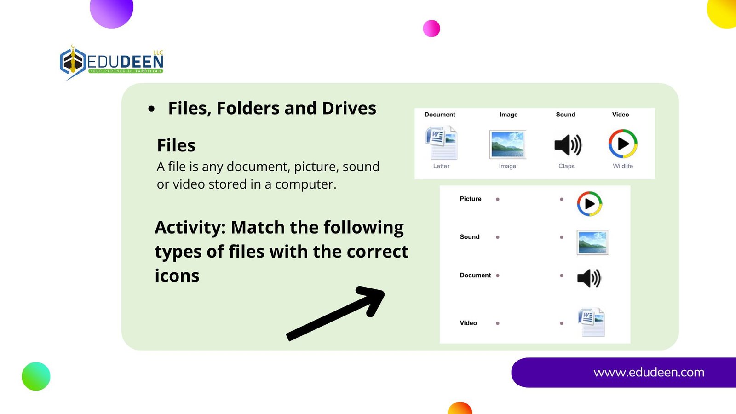Image resolution: width=736 pixels, height=414 pixels.
Task: Open the www.edudeen.com link
Action: (x=649, y=372)
